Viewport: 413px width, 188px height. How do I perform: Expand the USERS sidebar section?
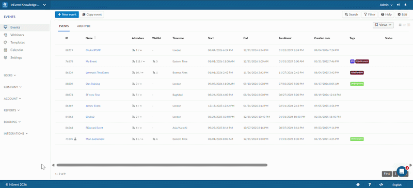point(10,75)
